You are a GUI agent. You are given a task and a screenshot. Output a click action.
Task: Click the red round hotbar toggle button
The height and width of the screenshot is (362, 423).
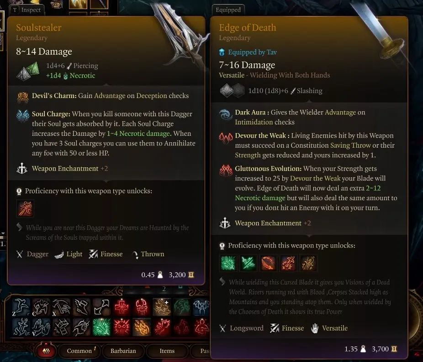(x=47, y=351)
